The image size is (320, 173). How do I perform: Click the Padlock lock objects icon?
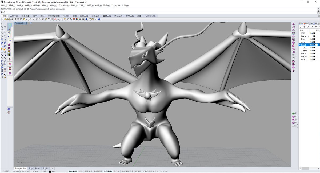[71, 19]
